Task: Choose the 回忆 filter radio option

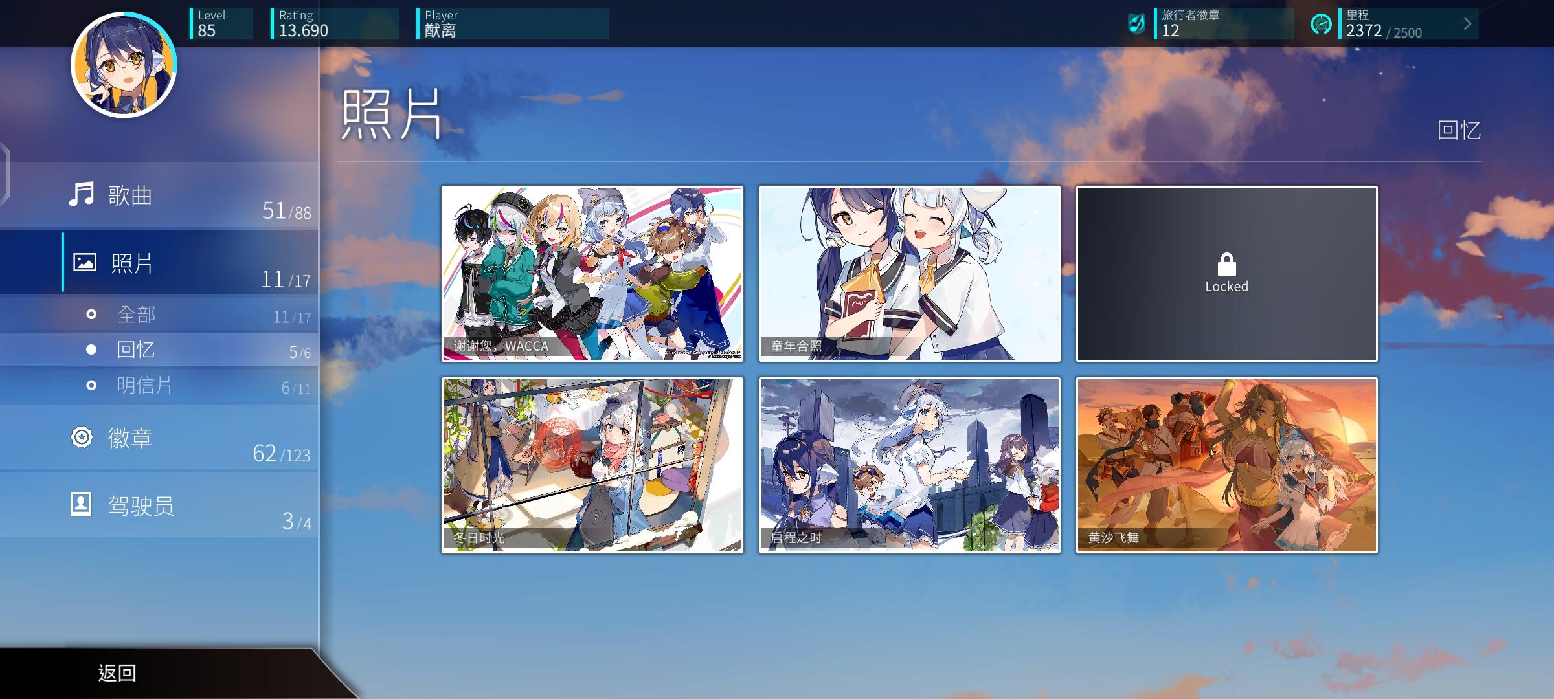Action: point(91,349)
